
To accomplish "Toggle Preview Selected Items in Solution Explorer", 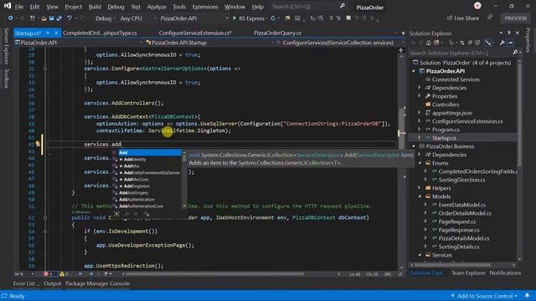I will [510, 43].
